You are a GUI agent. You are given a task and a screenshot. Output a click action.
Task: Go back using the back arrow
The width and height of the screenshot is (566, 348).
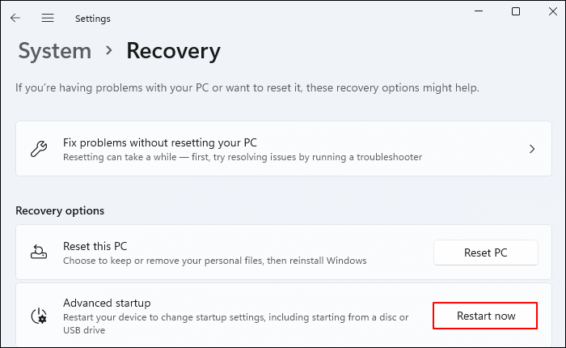[x=15, y=18]
